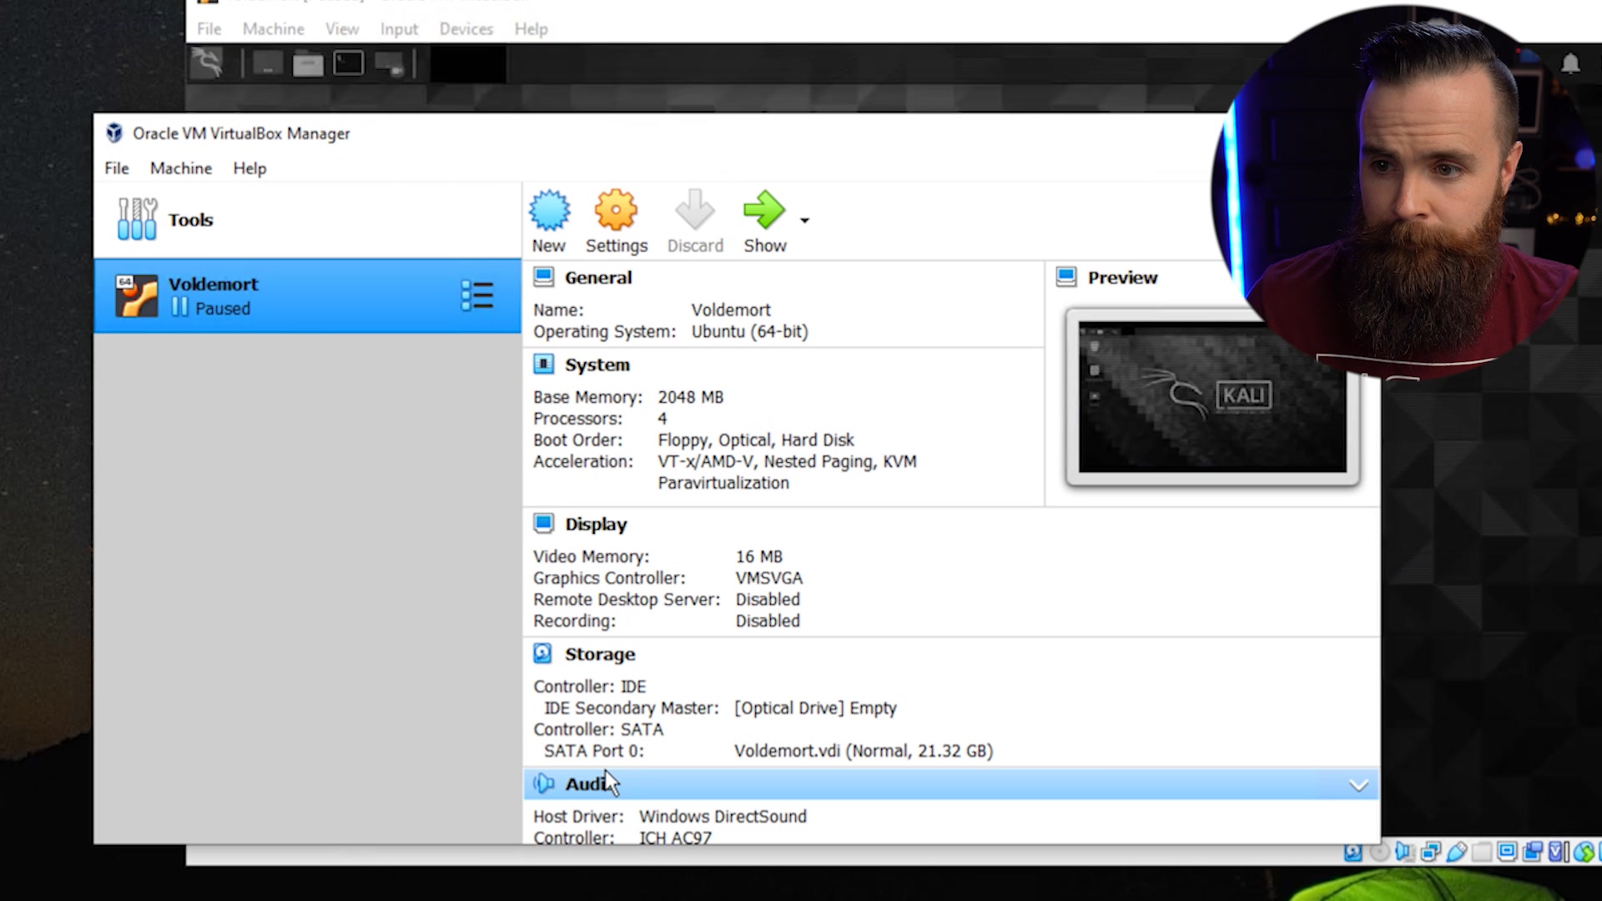Open the Tools icon in the sidebar

(x=137, y=219)
